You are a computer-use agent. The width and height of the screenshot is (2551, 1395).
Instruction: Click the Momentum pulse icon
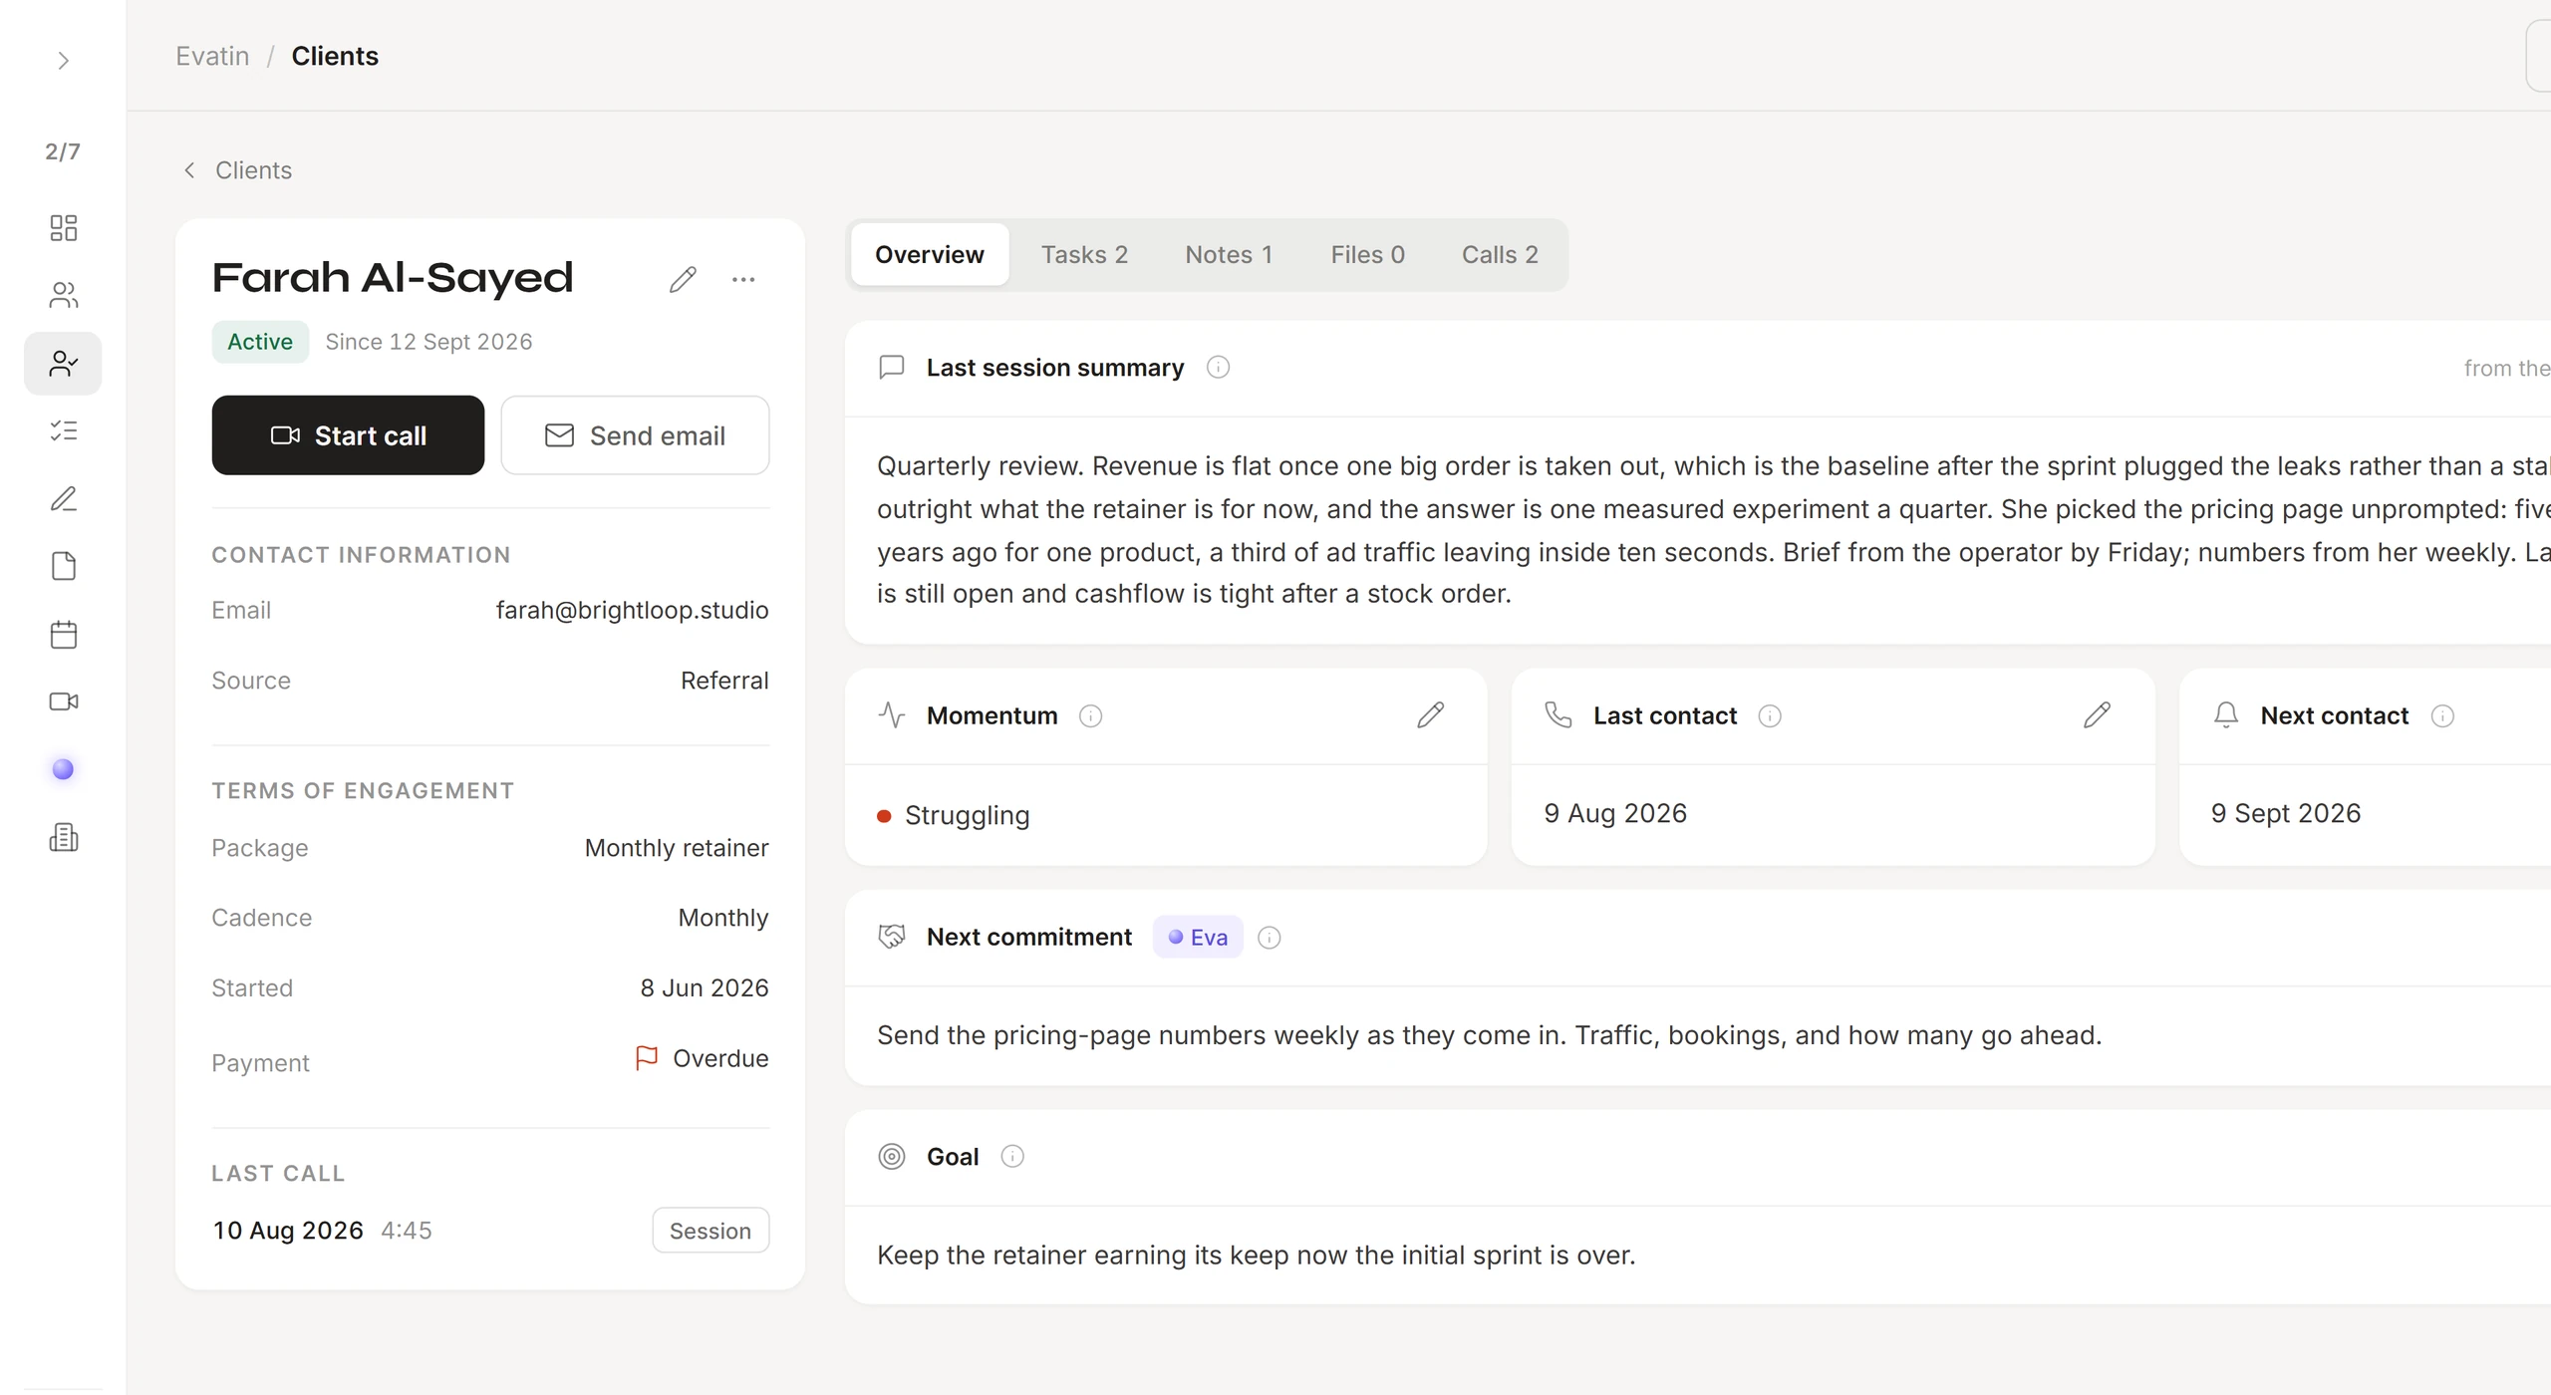tap(892, 715)
